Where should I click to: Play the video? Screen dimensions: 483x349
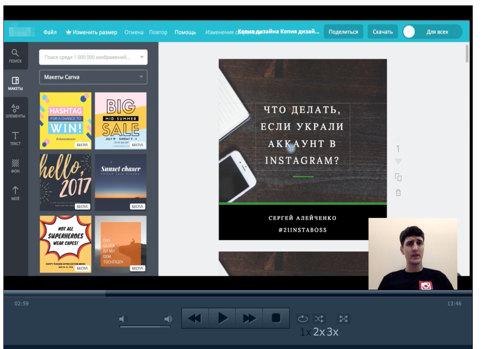coord(222,318)
